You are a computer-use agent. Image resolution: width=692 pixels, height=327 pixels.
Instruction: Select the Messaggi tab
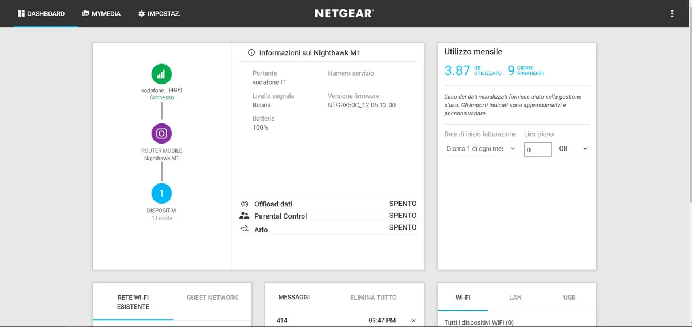point(294,298)
